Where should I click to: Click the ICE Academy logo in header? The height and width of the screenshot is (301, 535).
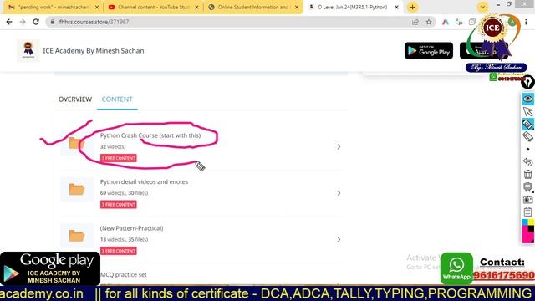pos(28,50)
